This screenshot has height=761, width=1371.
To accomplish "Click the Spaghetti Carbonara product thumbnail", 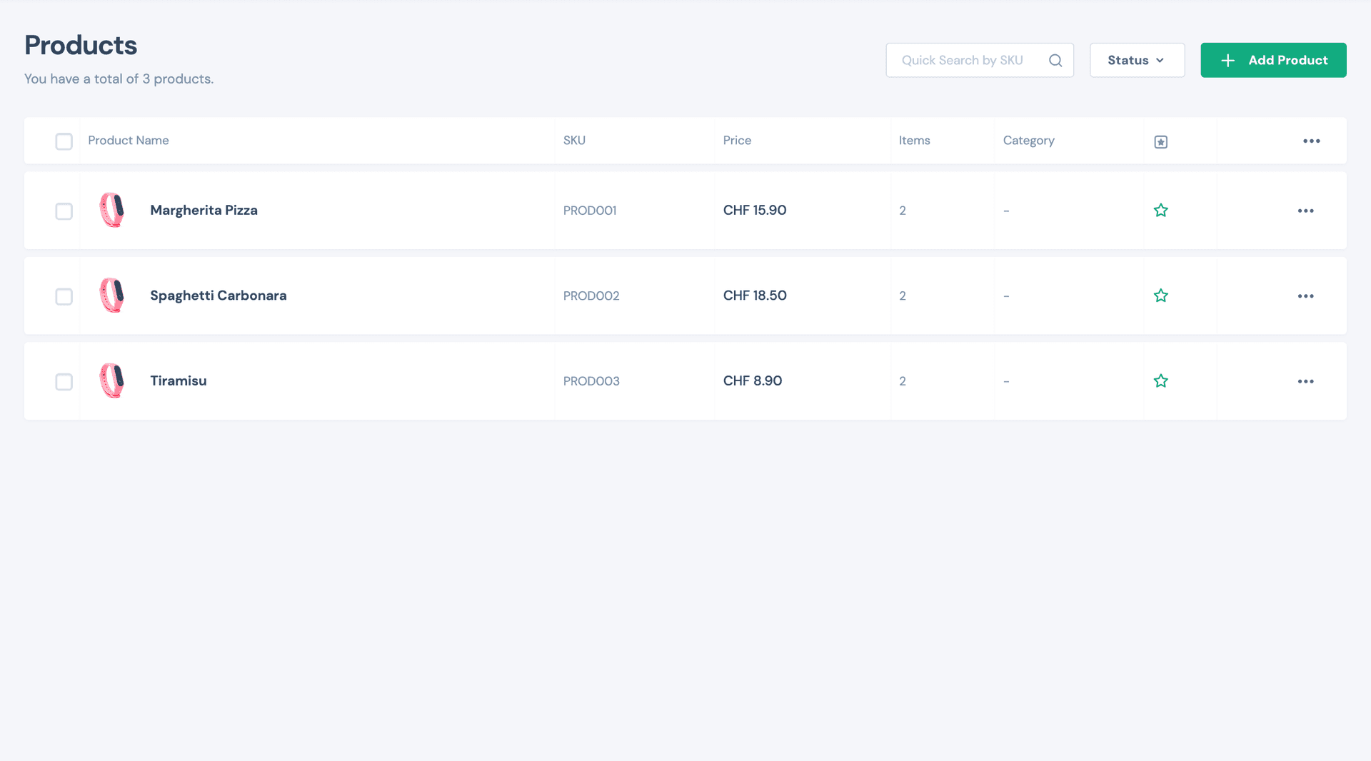I will coord(112,296).
